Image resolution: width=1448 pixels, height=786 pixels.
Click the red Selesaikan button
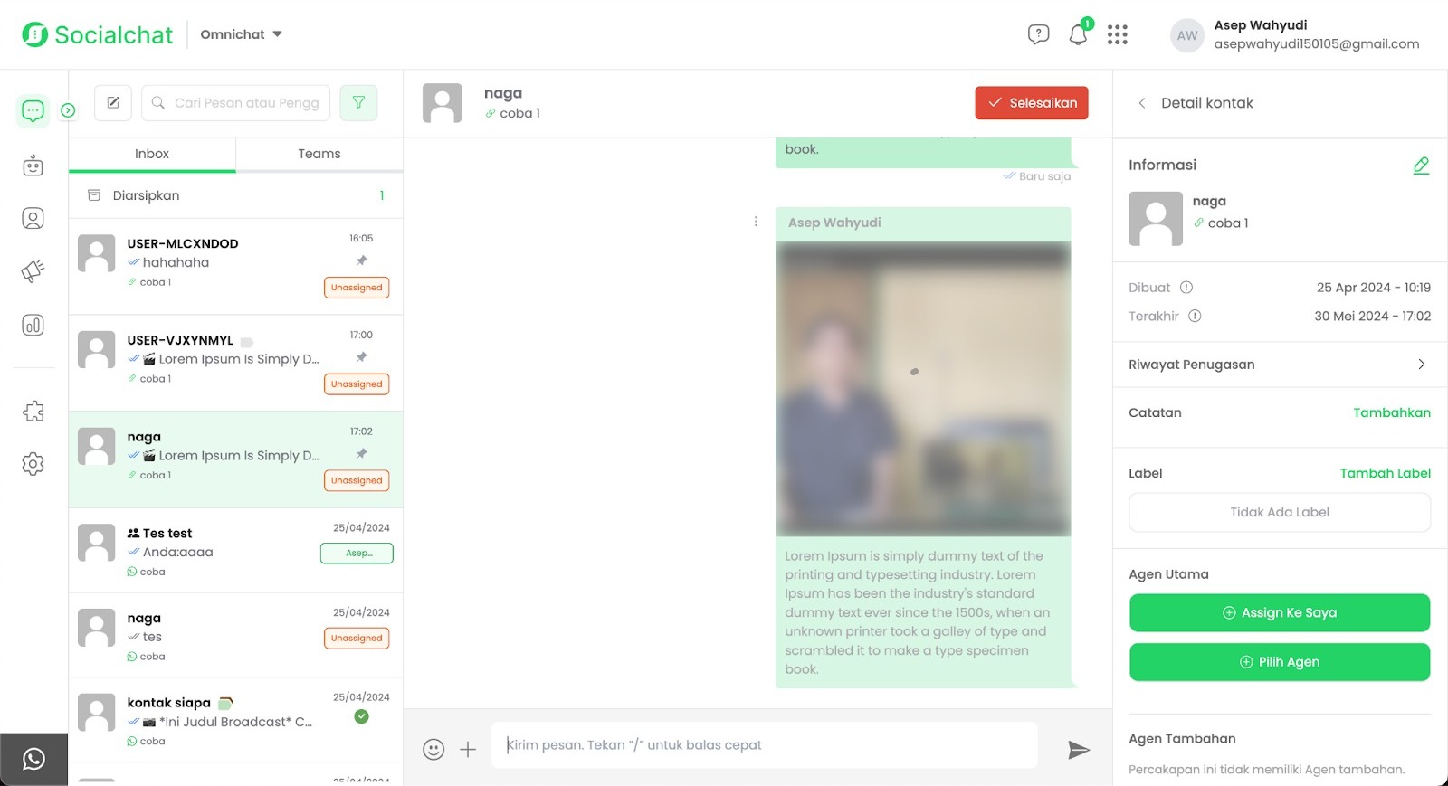click(1031, 103)
